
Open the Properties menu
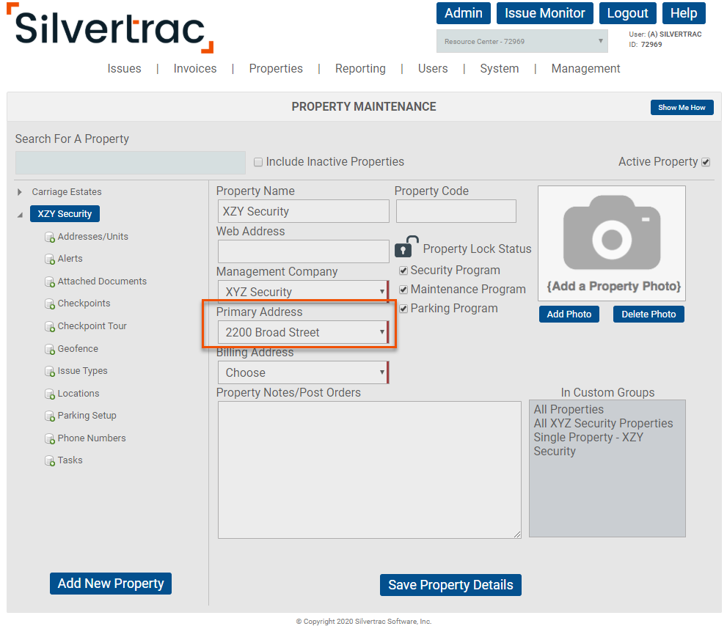coord(276,69)
